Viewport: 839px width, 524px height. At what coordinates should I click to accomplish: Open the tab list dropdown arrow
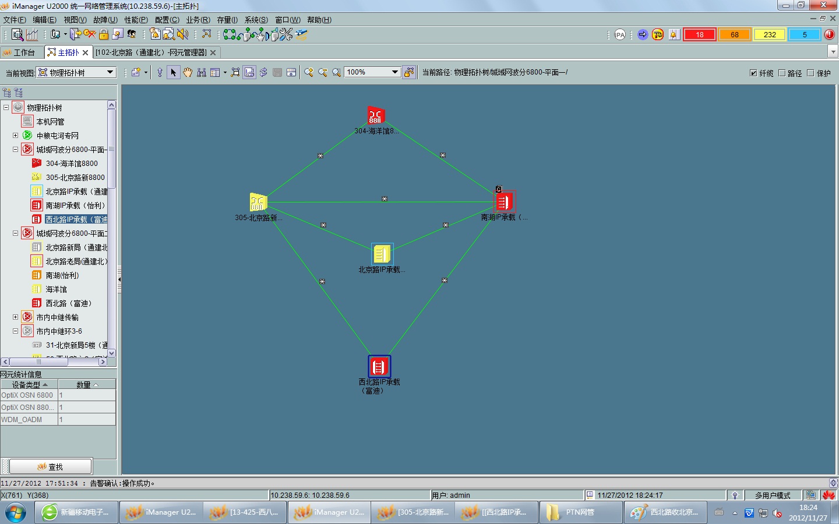pos(833,52)
